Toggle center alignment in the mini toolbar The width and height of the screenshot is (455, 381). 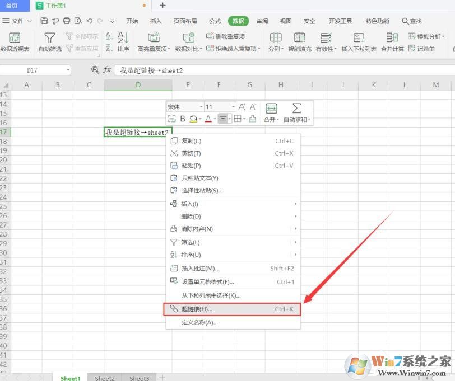tap(223, 119)
